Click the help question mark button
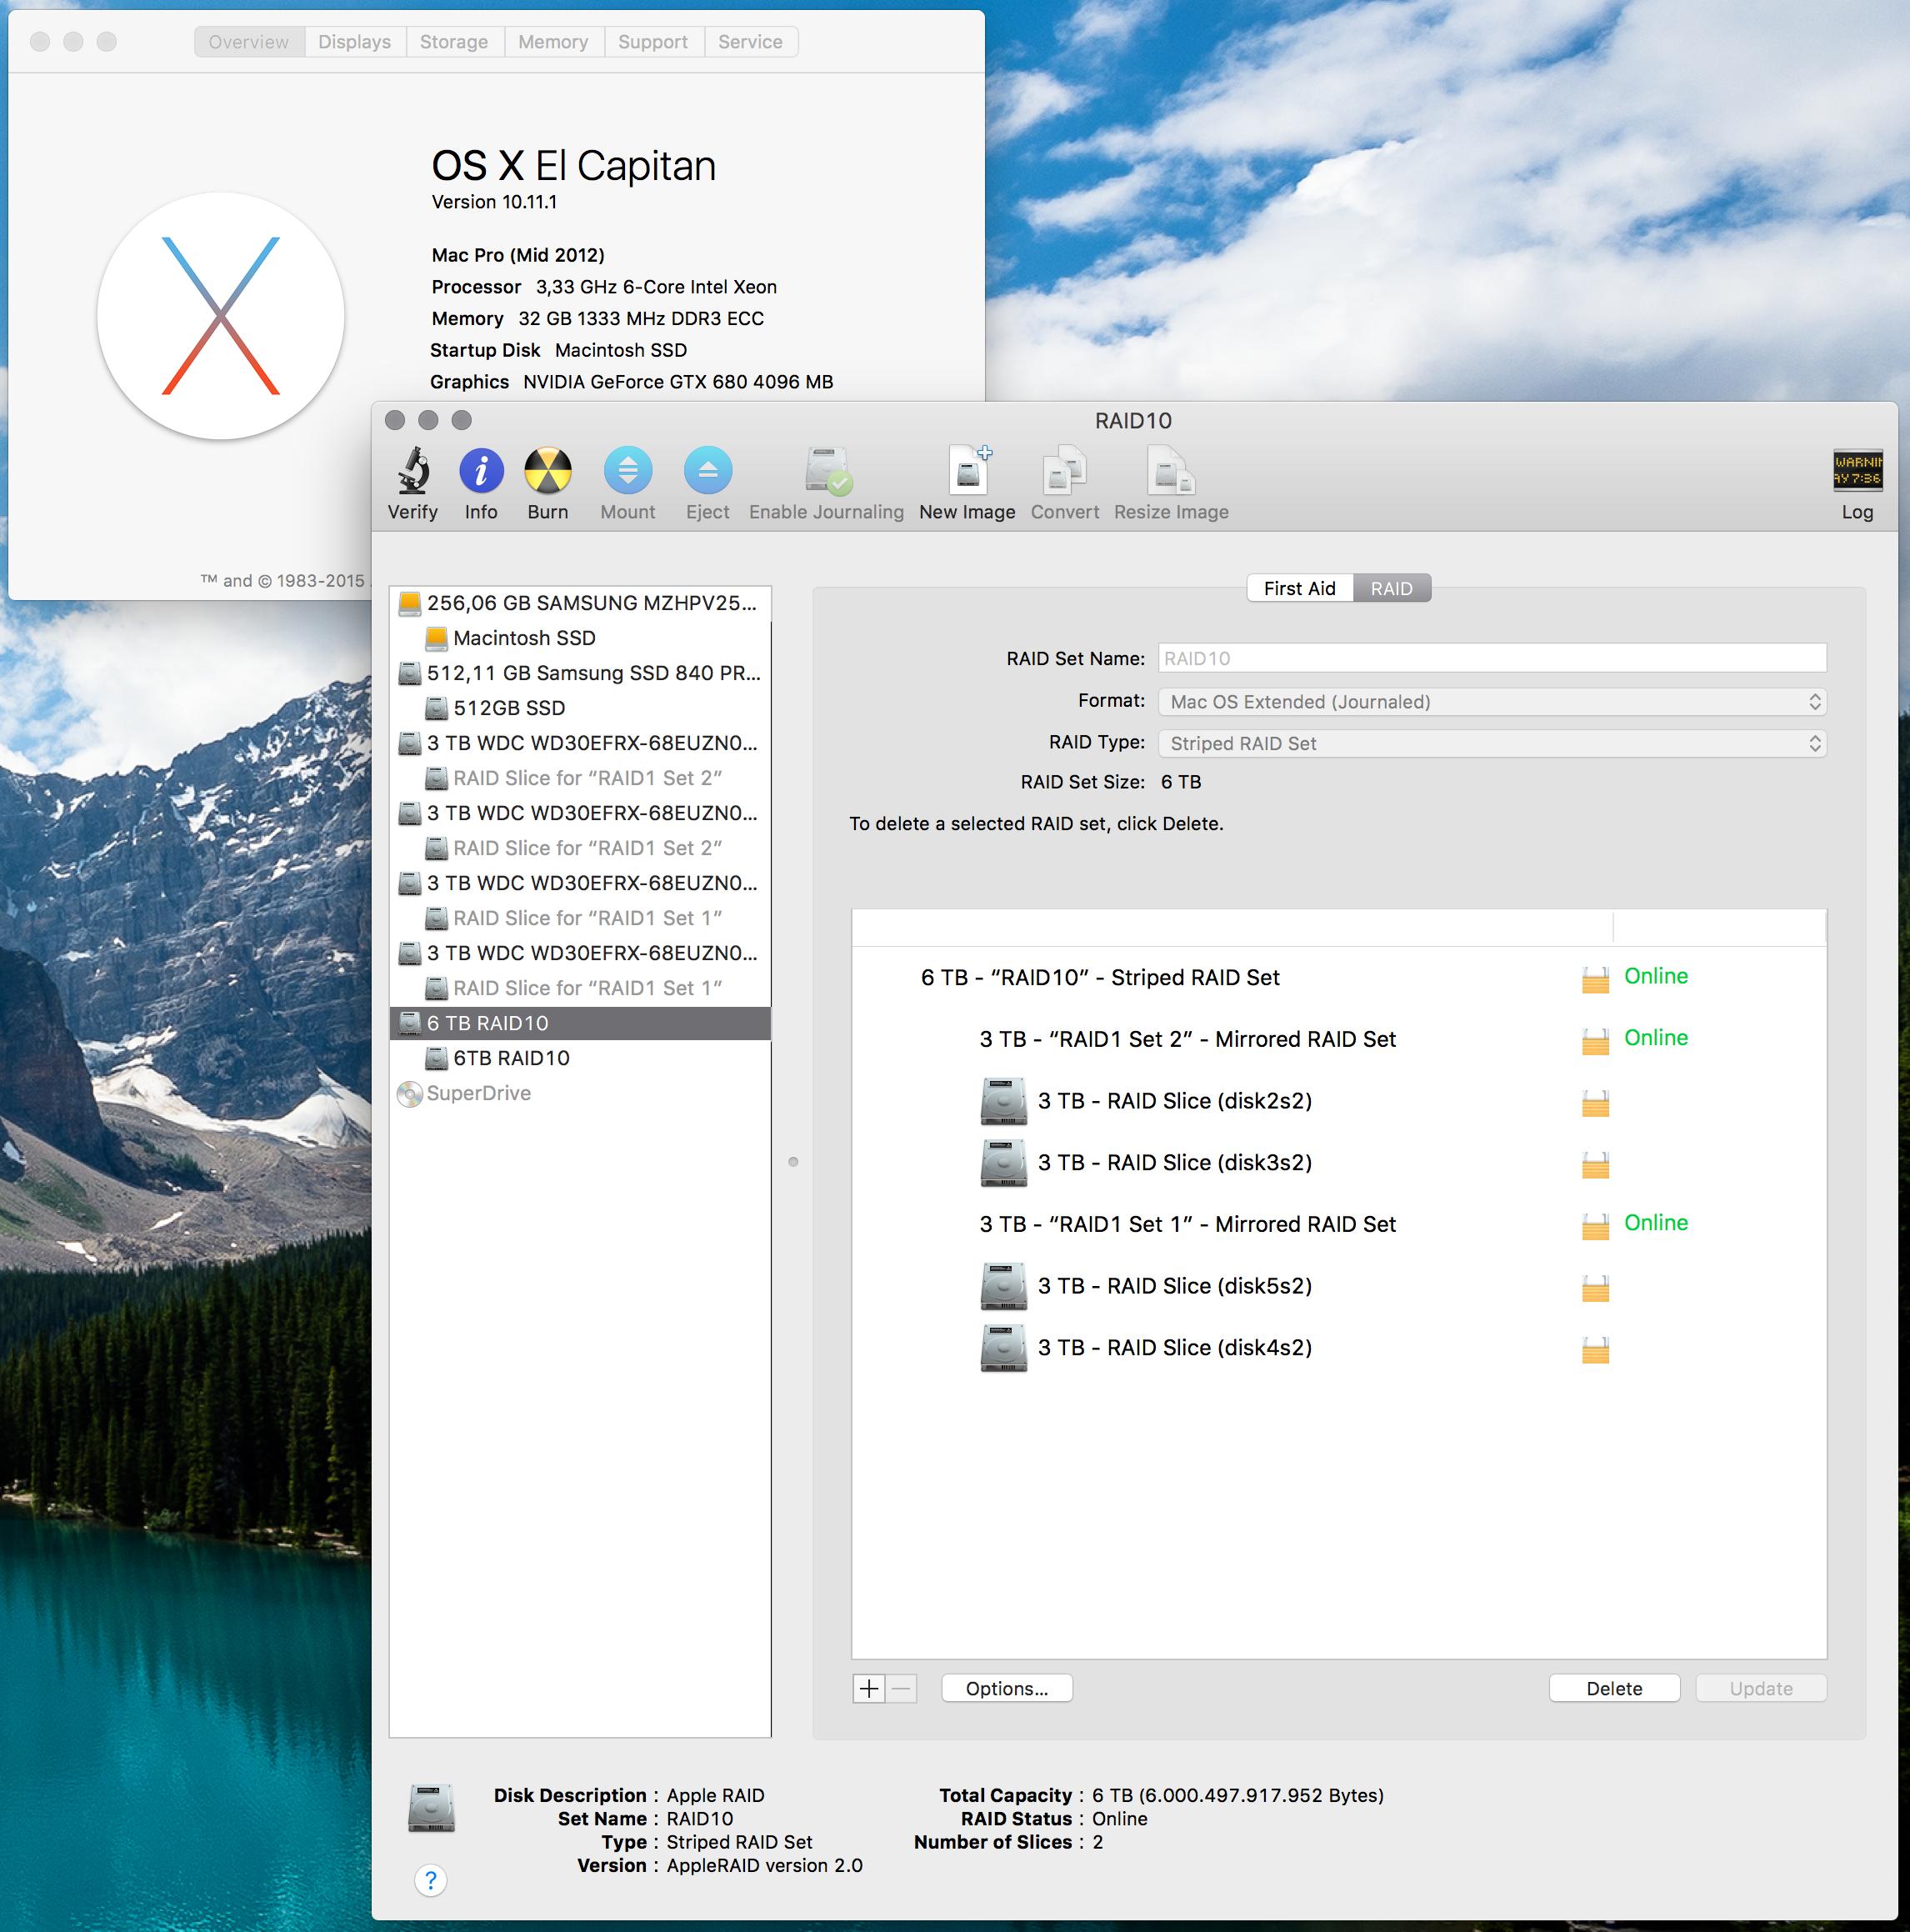Viewport: 1910px width, 1932px height. point(430,1880)
